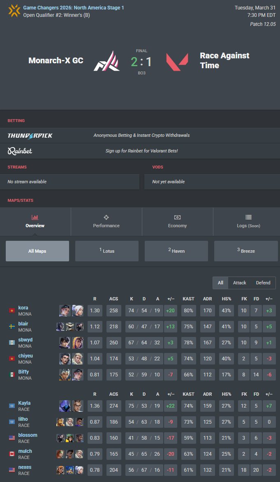Click the Monarch-X GC team logo
This screenshot has width=280, height=482.
(x=106, y=61)
